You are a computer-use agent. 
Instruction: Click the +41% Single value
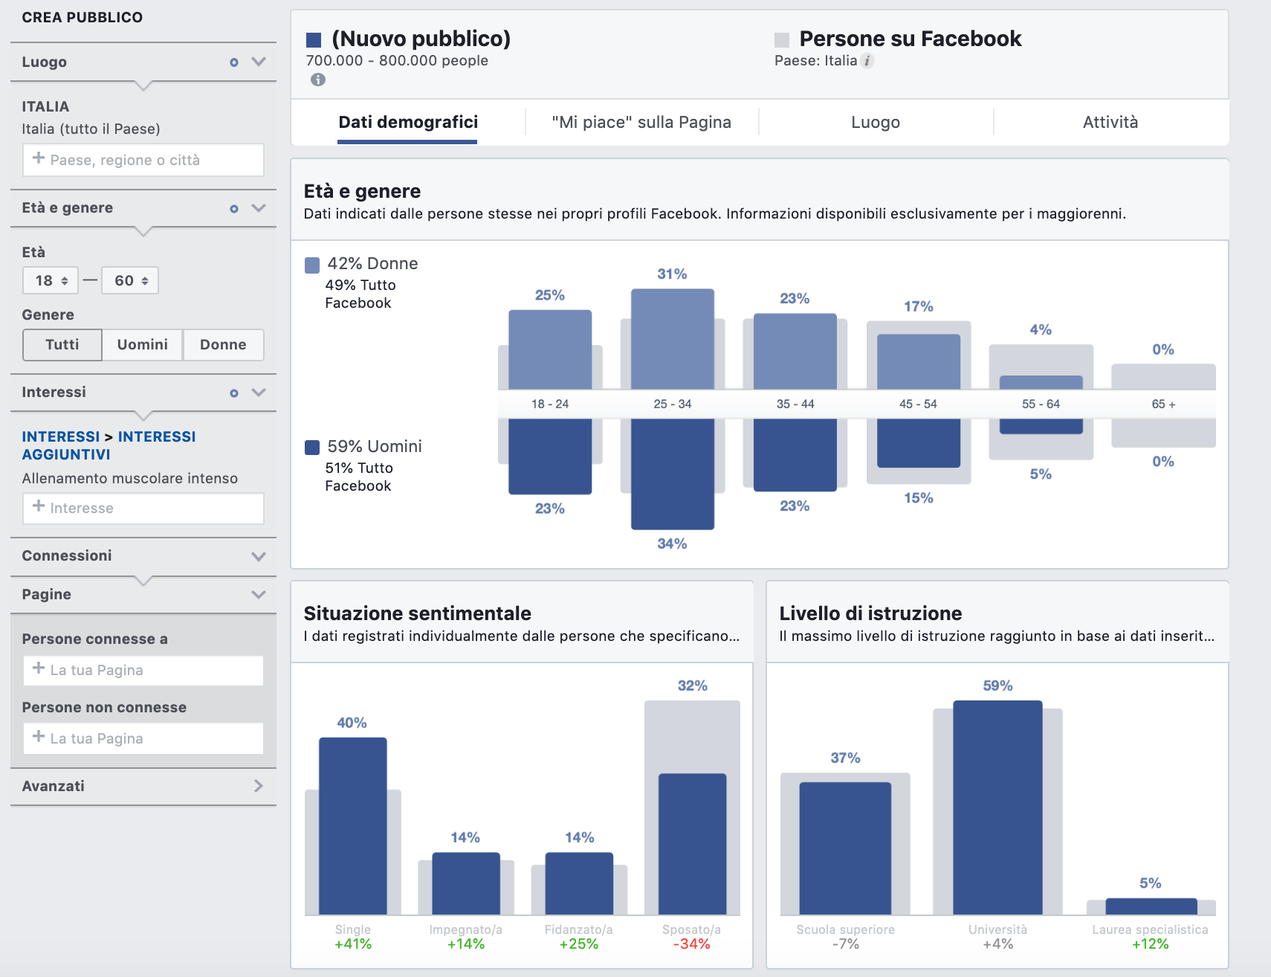[x=353, y=944]
